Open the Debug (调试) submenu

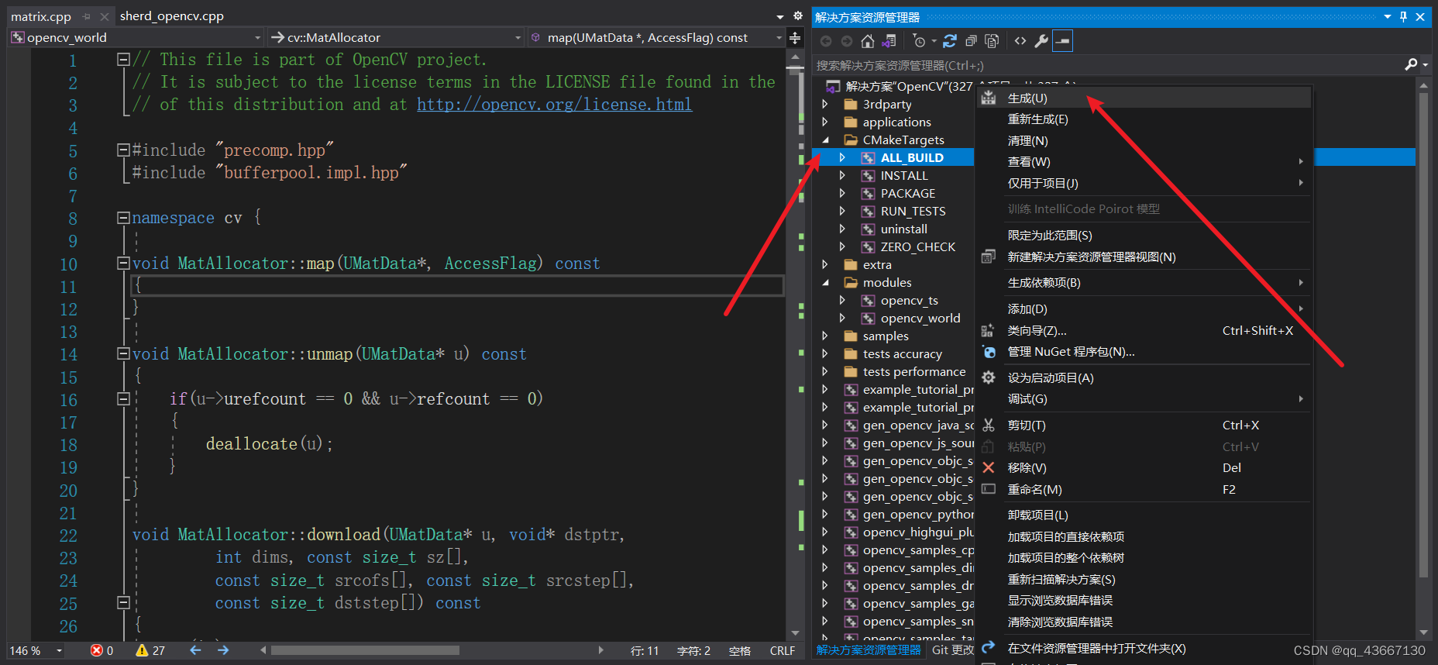click(1144, 398)
